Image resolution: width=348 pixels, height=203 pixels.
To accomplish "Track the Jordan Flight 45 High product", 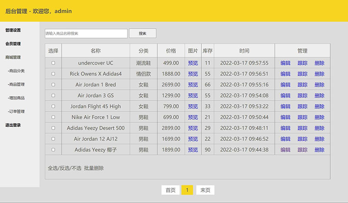I will click(x=302, y=106).
